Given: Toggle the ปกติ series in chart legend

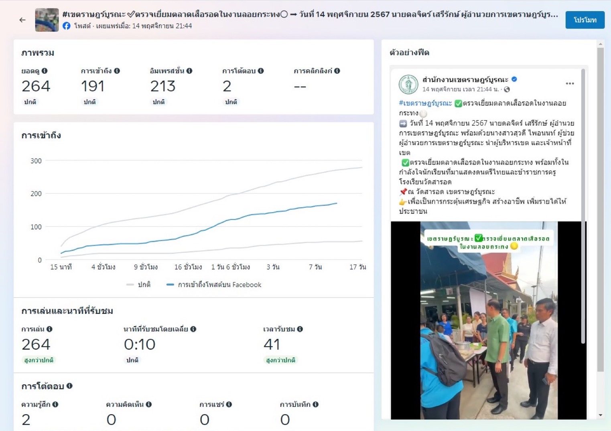Looking at the screenshot, I should pos(139,285).
